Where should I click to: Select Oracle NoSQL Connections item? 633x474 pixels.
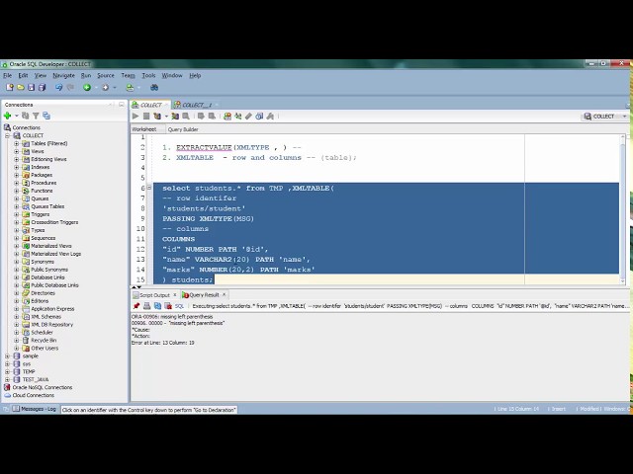[x=43, y=387]
